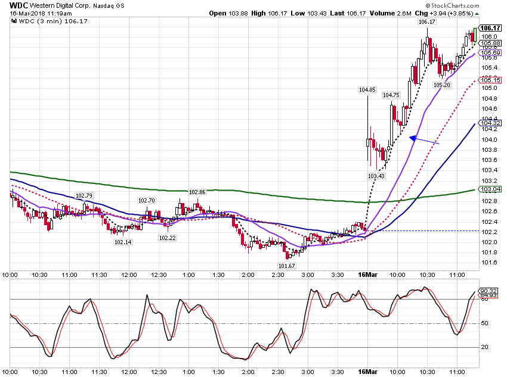
Task: Click the 50 midline label on the stochastic axis
Action: 485,323
